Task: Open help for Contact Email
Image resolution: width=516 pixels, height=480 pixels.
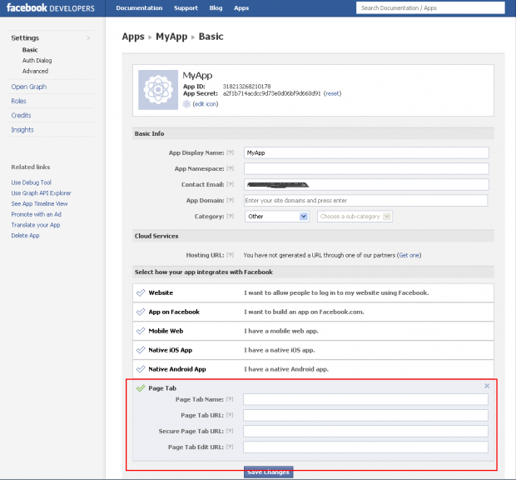Action: 230,184
